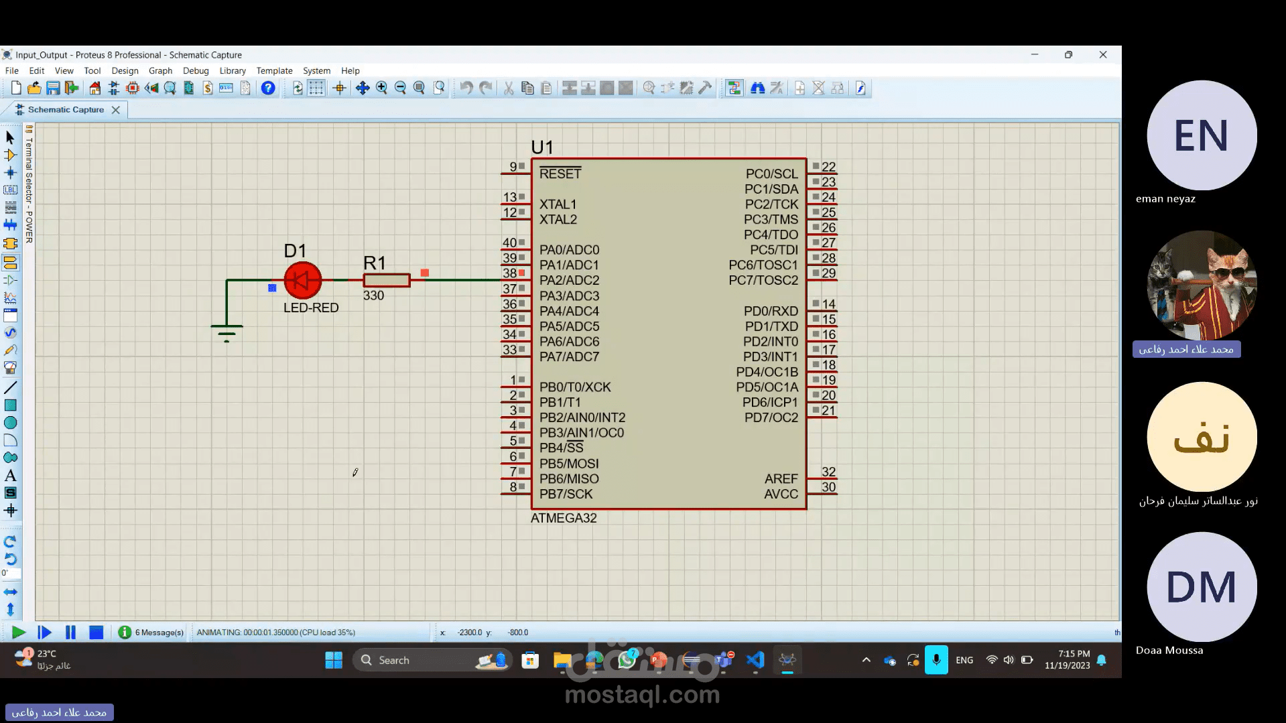1286x723 pixels.
Task: Close the Schematic Capture tab
Action: point(116,110)
